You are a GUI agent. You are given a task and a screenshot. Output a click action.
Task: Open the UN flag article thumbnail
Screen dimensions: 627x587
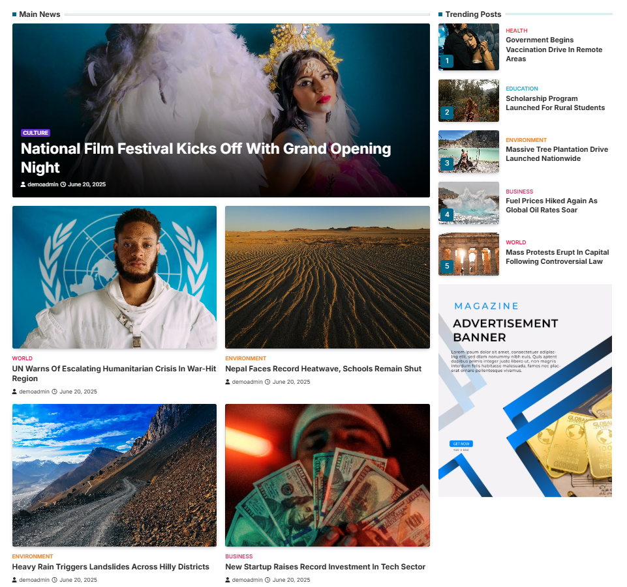point(114,278)
